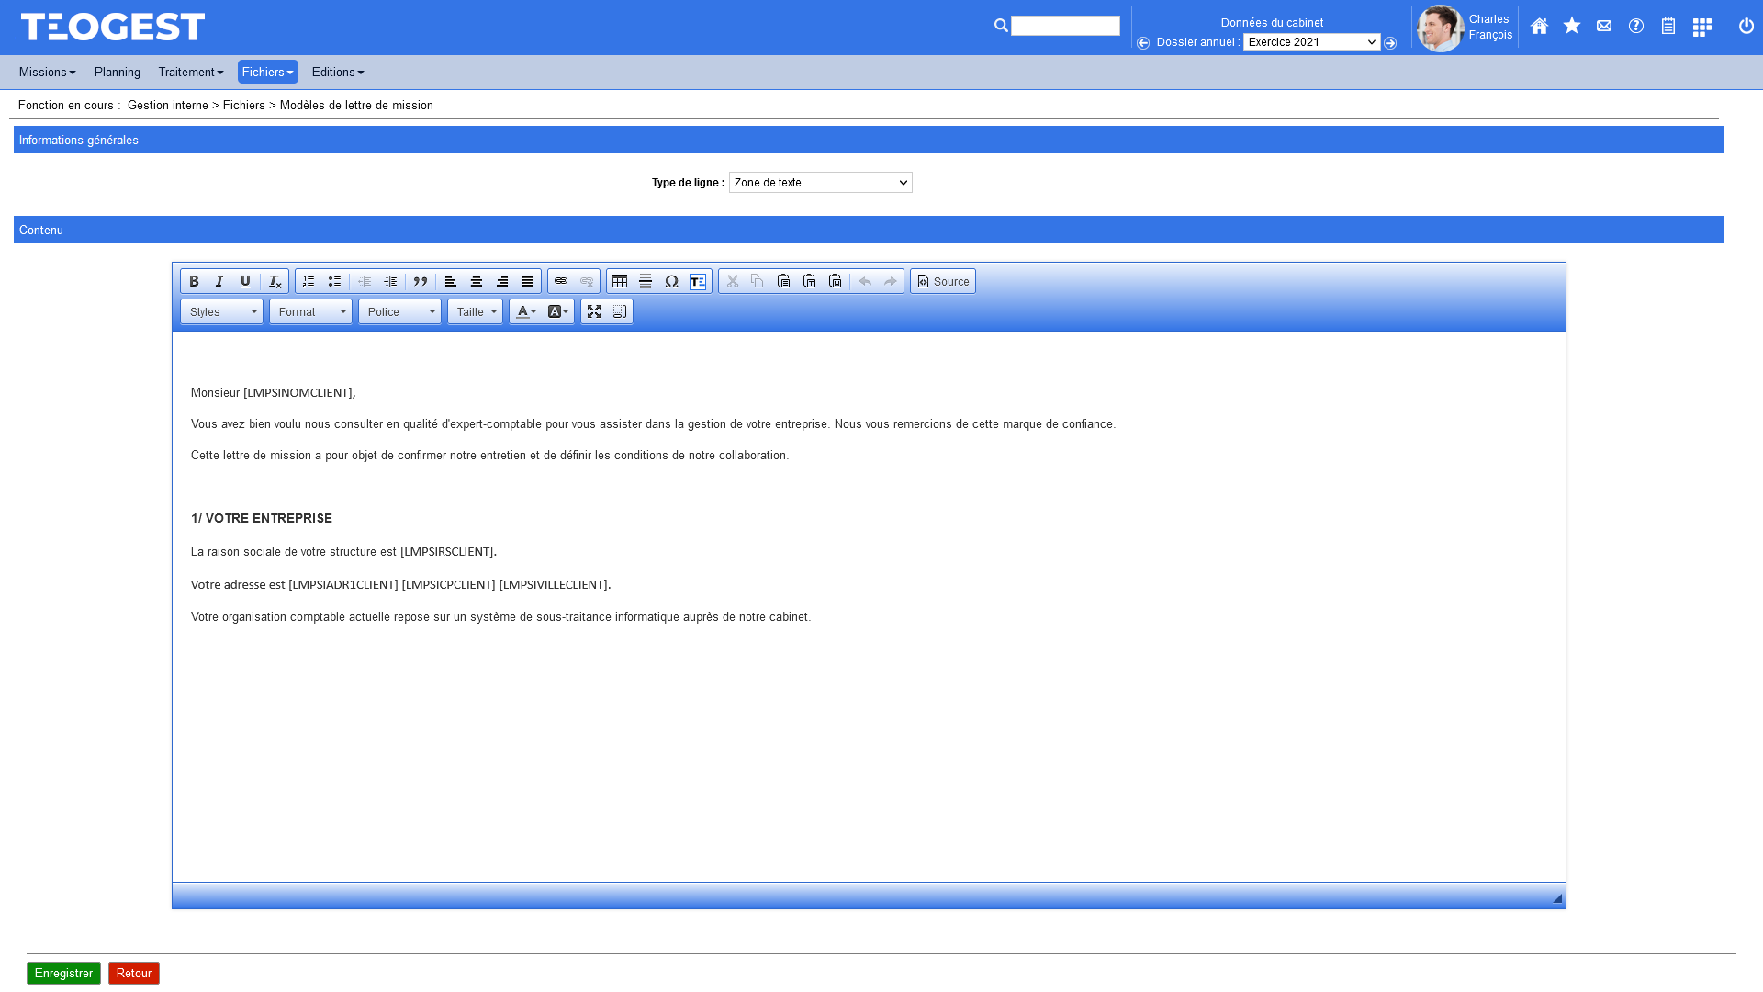Expand the Type de ligne select

point(820,183)
